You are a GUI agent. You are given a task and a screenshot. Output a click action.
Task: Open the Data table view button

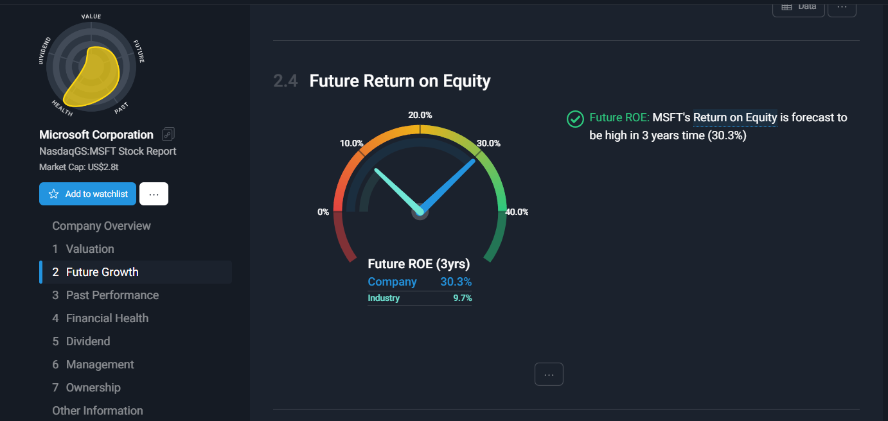click(x=799, y=6)
